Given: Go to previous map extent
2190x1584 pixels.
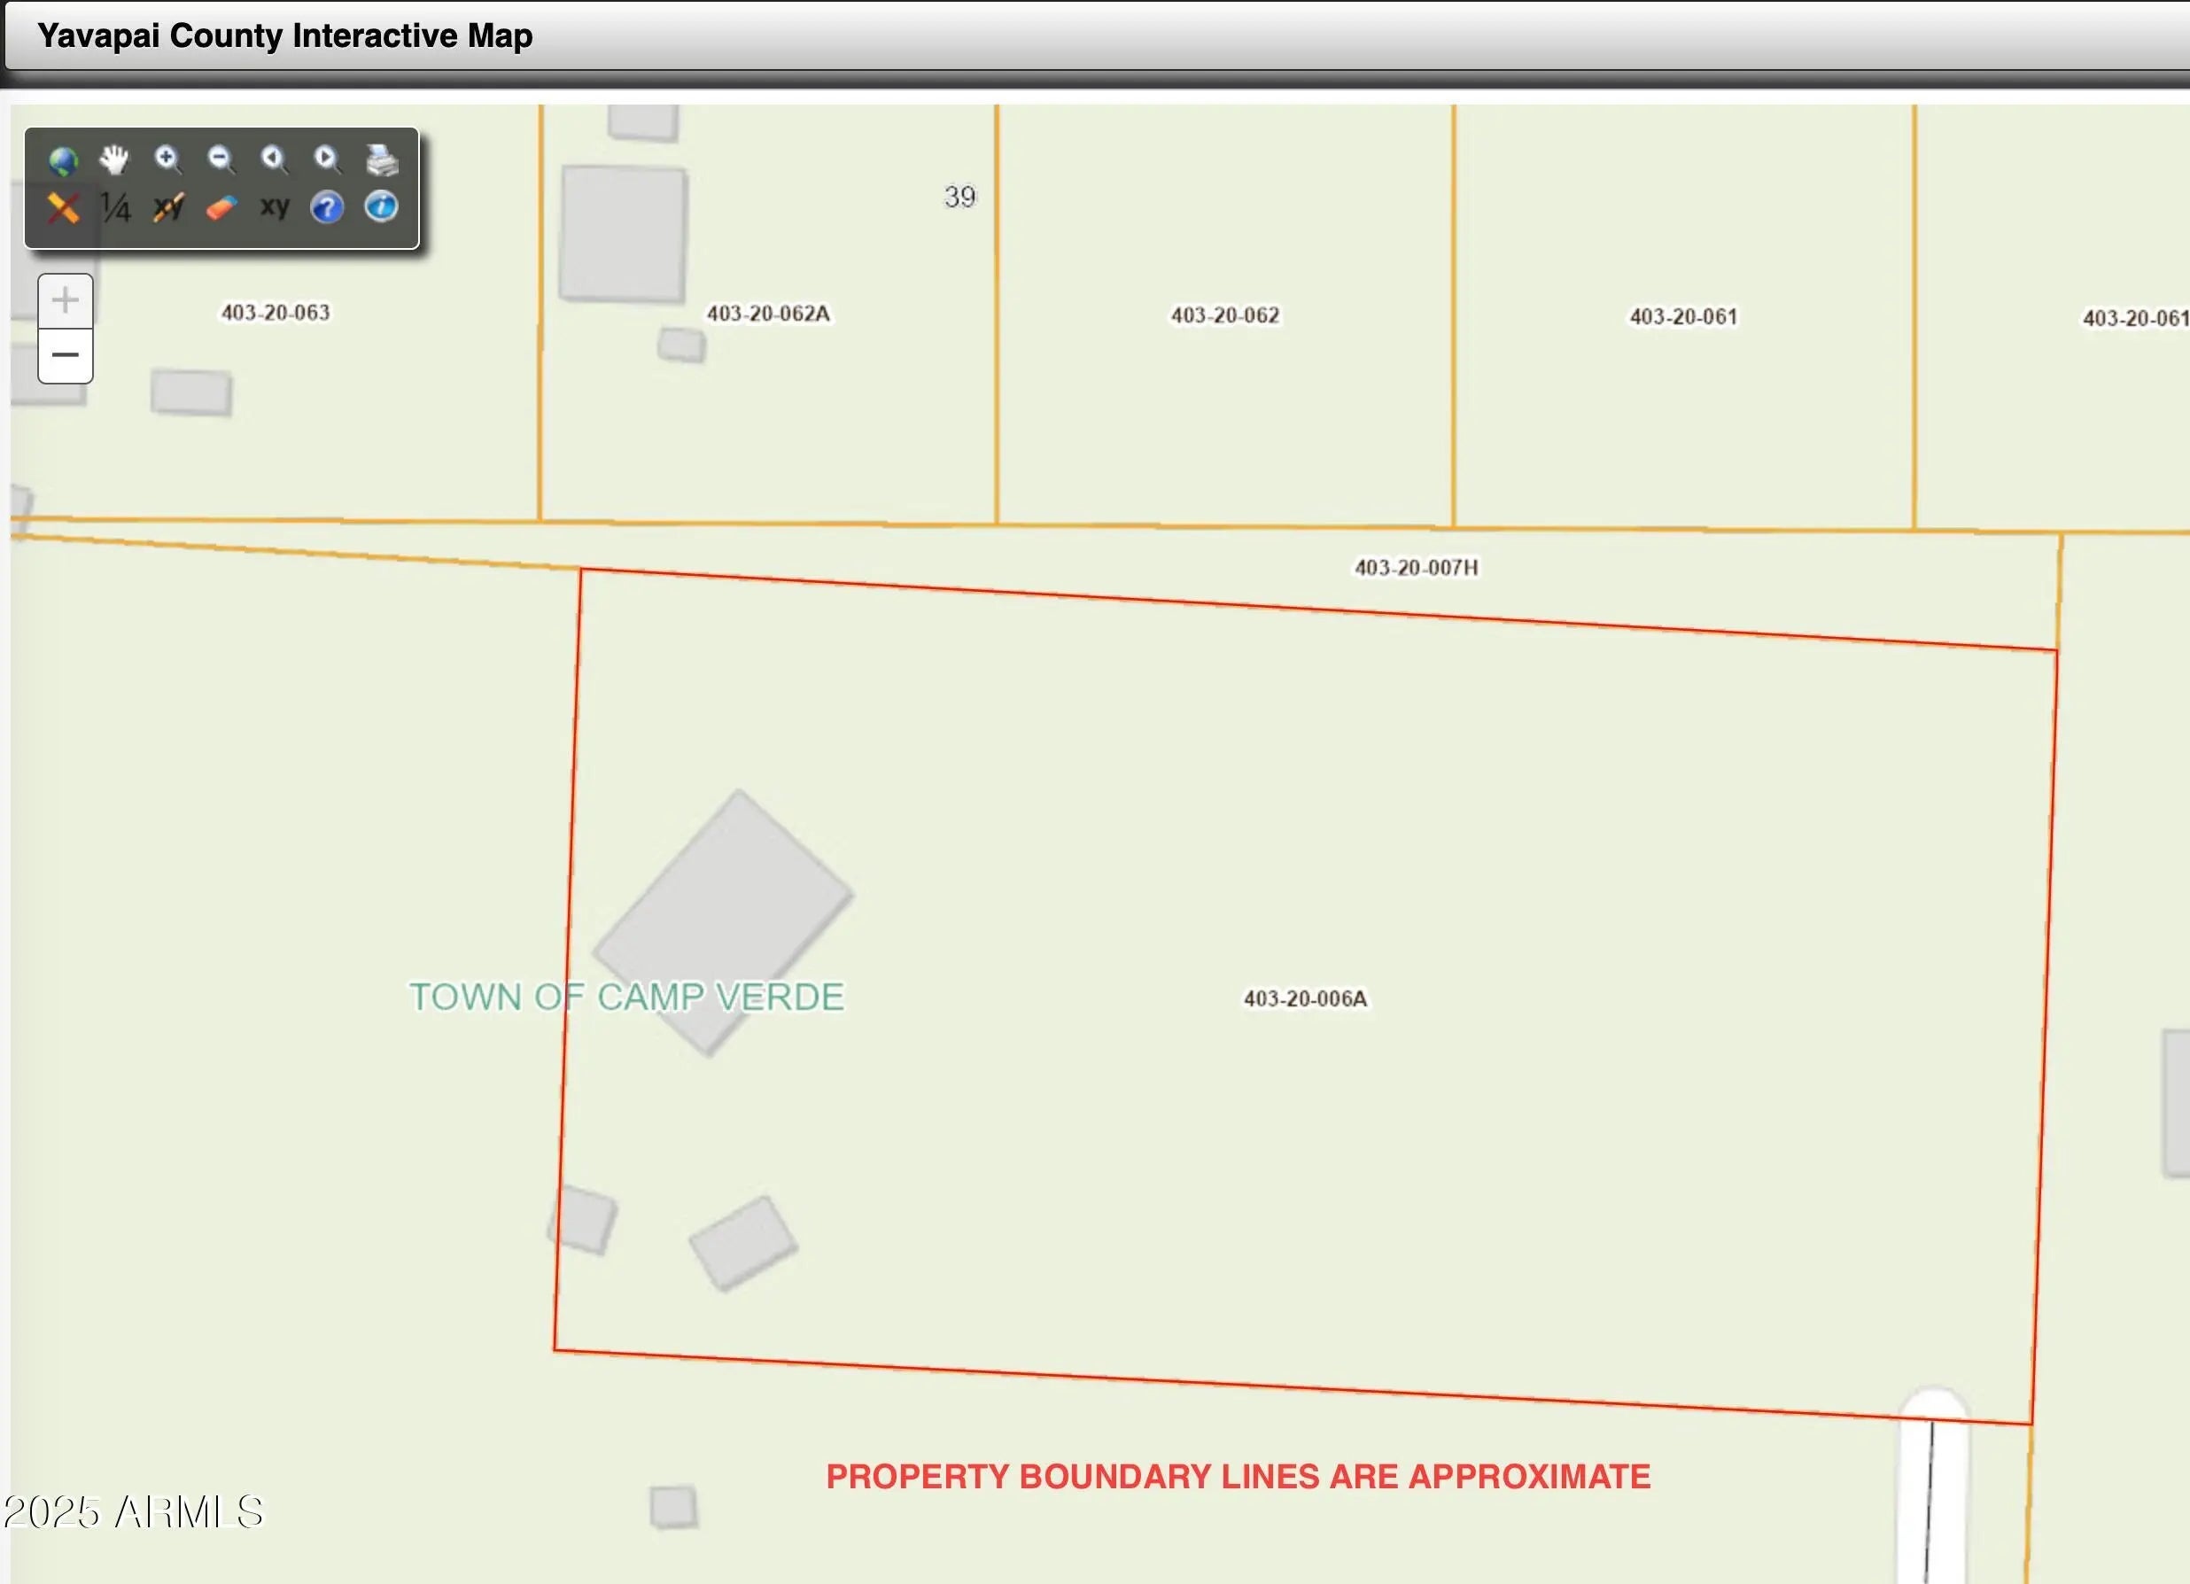Looking at the screenshot, I should pyautogui.click(x=275, y=159).
